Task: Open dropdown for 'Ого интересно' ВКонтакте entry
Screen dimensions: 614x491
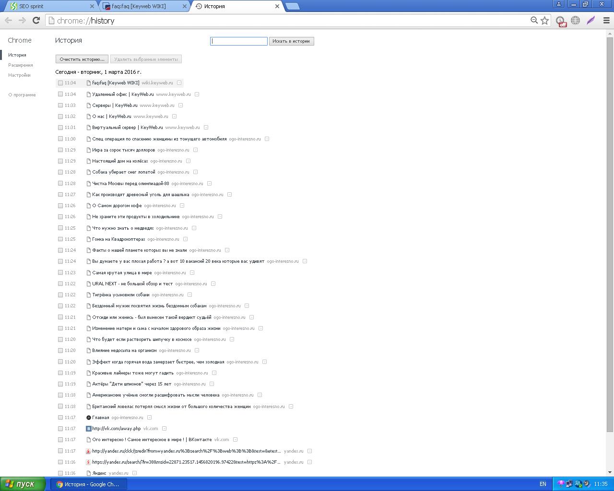Action: (x=235, y=440)
